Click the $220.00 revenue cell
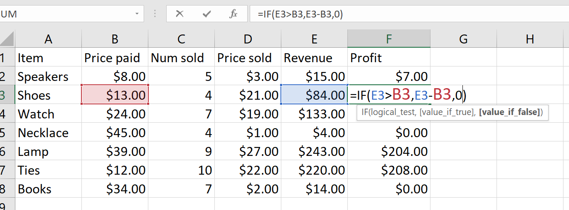Image resolution: width=569 pixels, height=210 pixels. 314,170
